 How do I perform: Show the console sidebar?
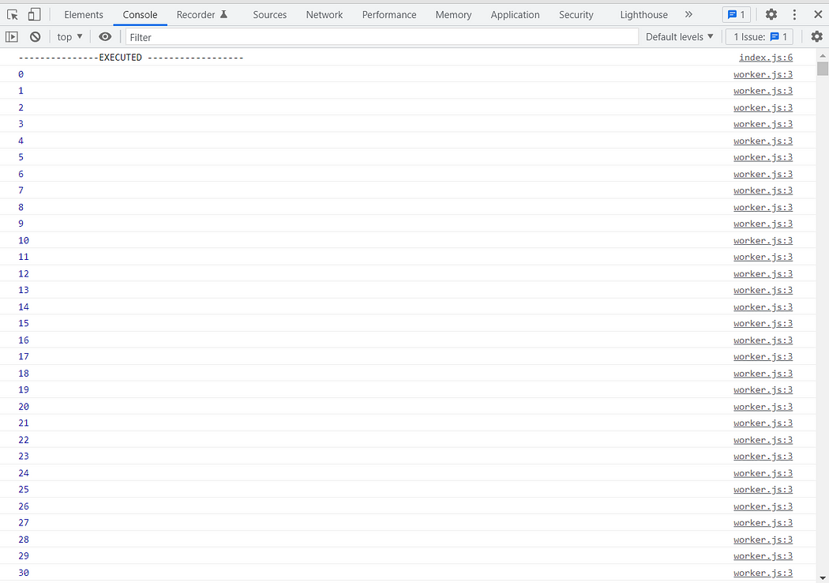[x=12, y=37]
